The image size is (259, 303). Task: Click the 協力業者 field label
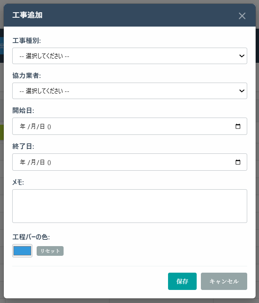coord(29,75)
